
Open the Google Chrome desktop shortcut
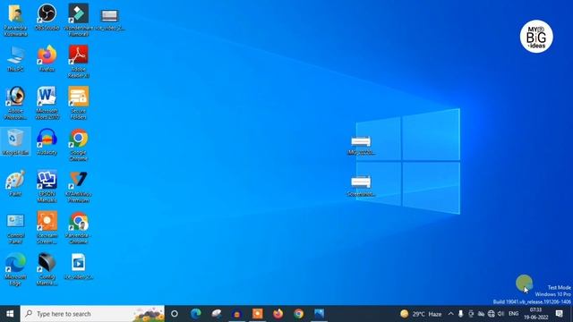tap(78, 145)
